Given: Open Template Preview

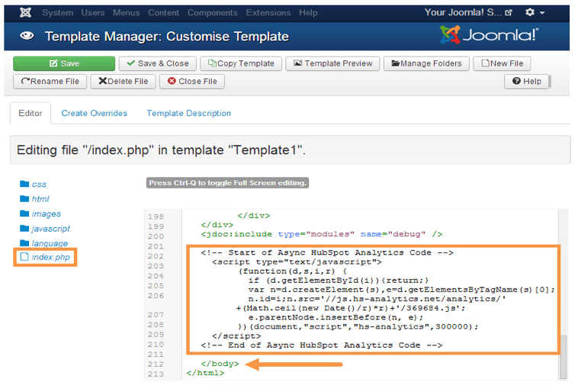Looking at the screenshot, I should tap(332, 63).
